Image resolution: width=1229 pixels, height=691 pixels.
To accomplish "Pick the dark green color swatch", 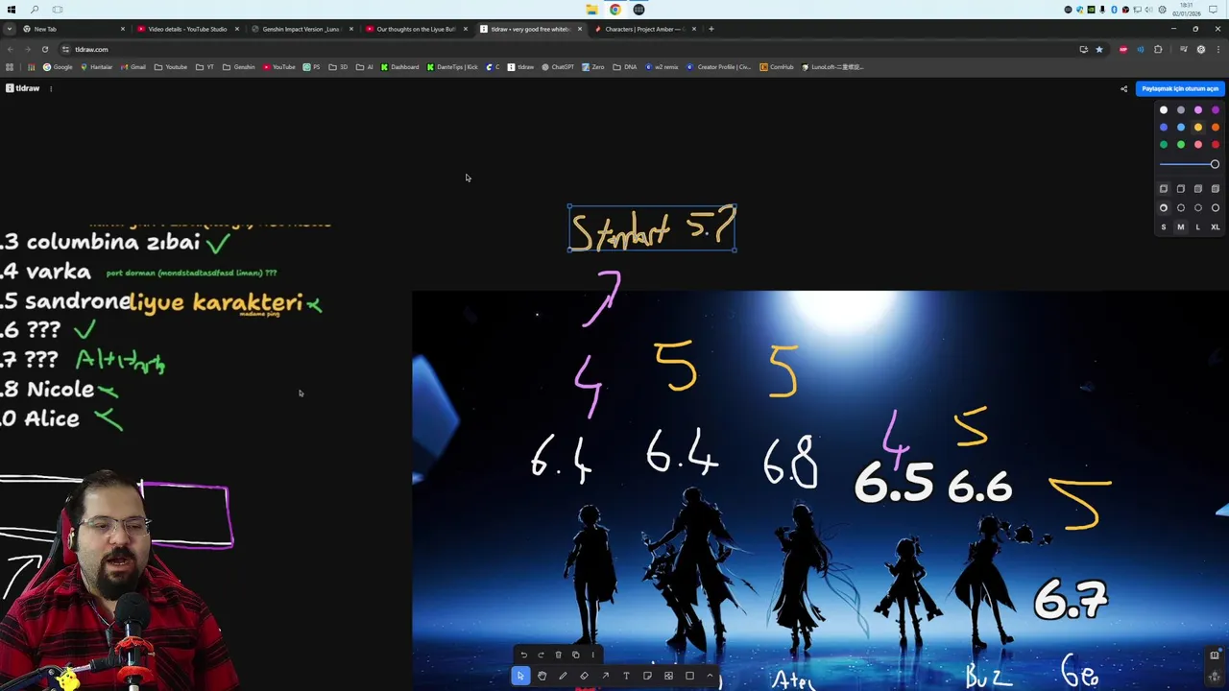I will [1164, 145].
